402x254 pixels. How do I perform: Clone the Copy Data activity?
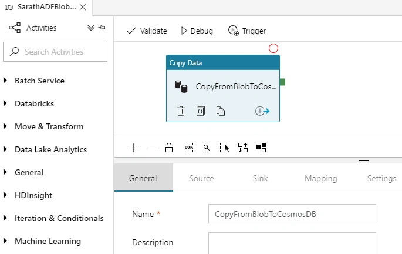point(221,111)
